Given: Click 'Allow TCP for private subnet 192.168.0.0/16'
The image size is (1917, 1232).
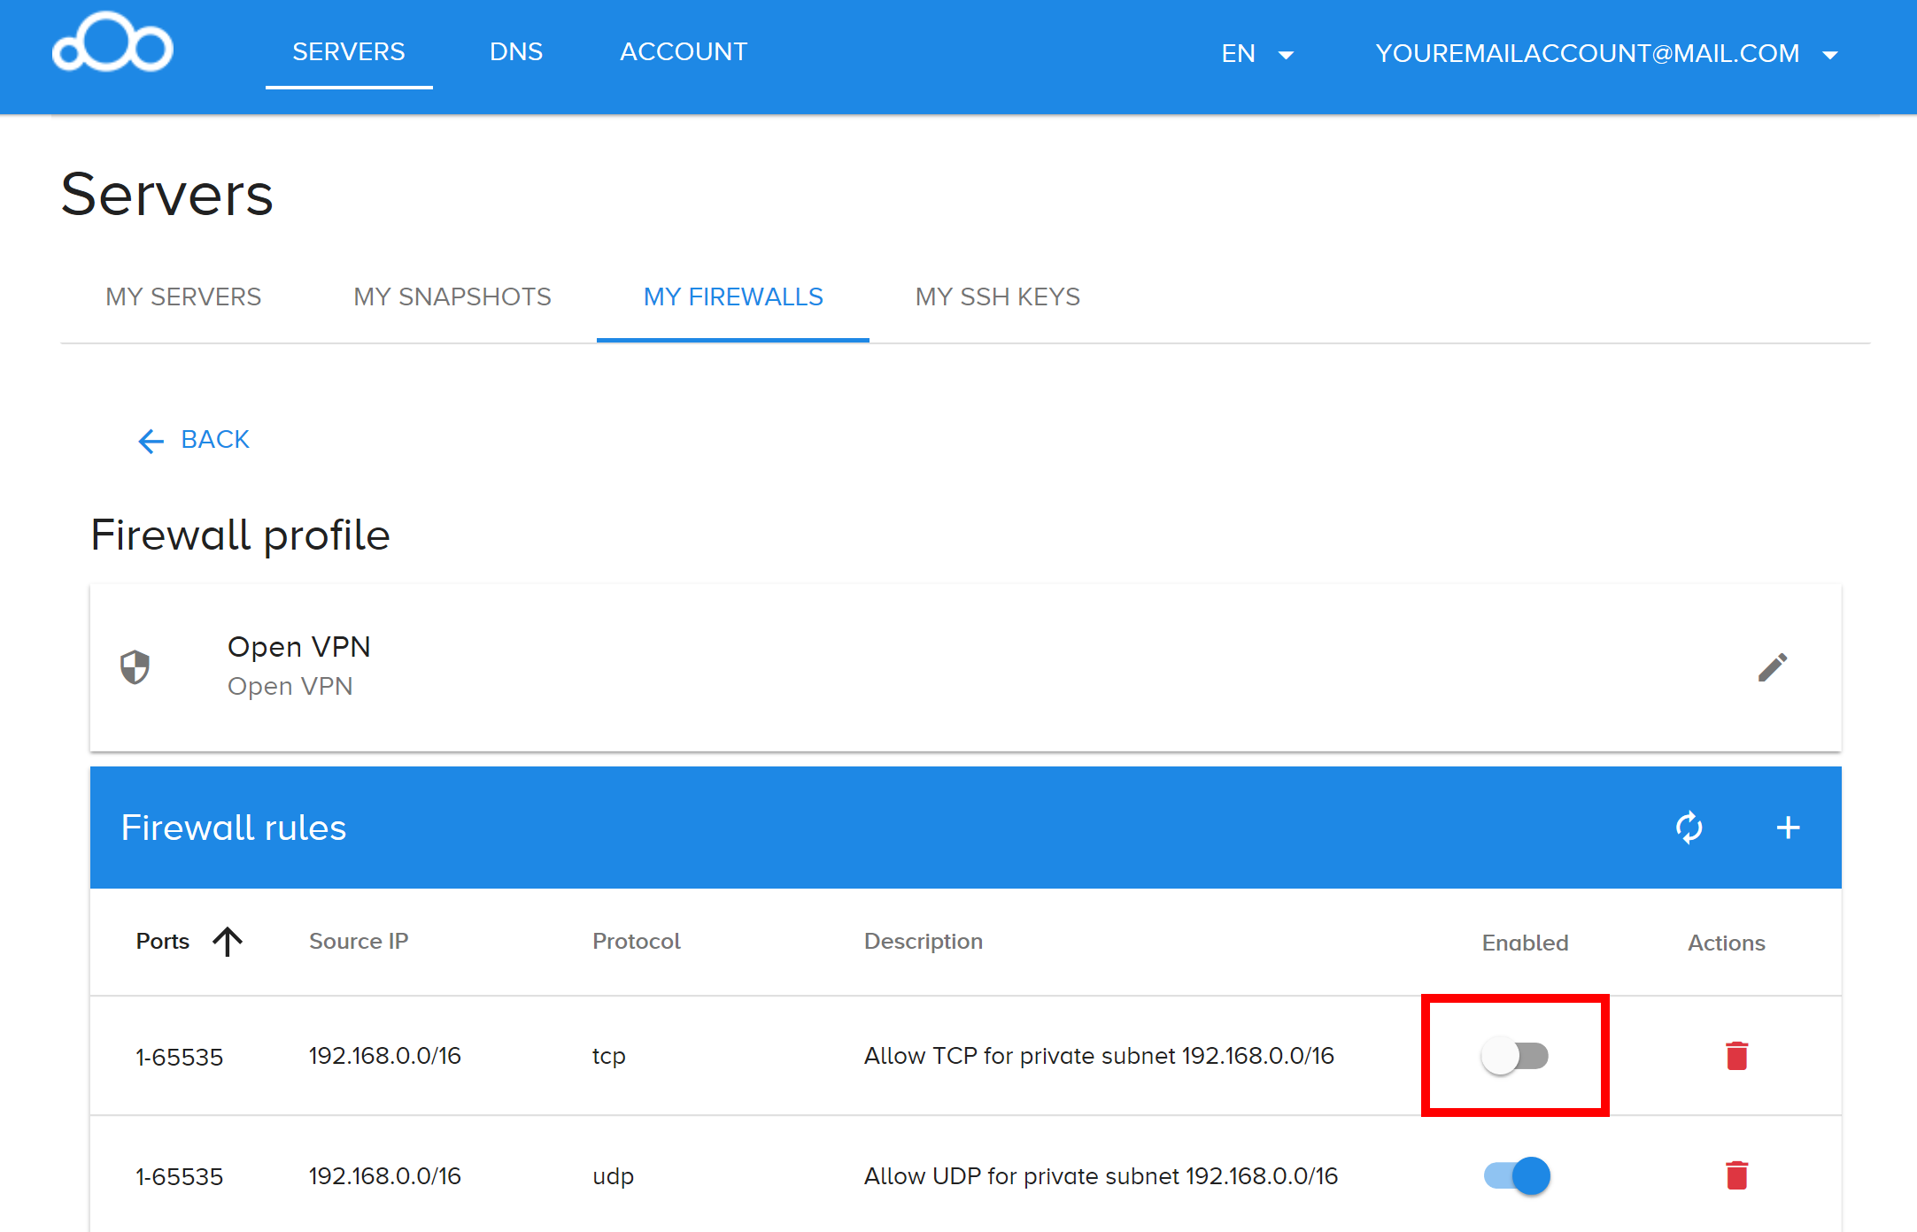Looking at the screenshot, I should pyautogui.click(x=1099, y=1056).
